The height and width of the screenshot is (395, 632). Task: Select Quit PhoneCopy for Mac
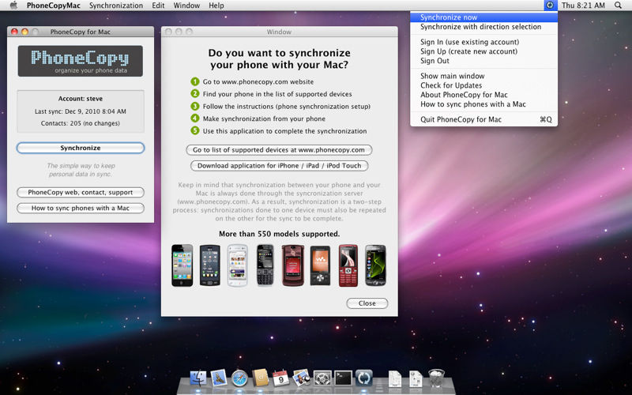pyautogui.click(x=483, y=119)
